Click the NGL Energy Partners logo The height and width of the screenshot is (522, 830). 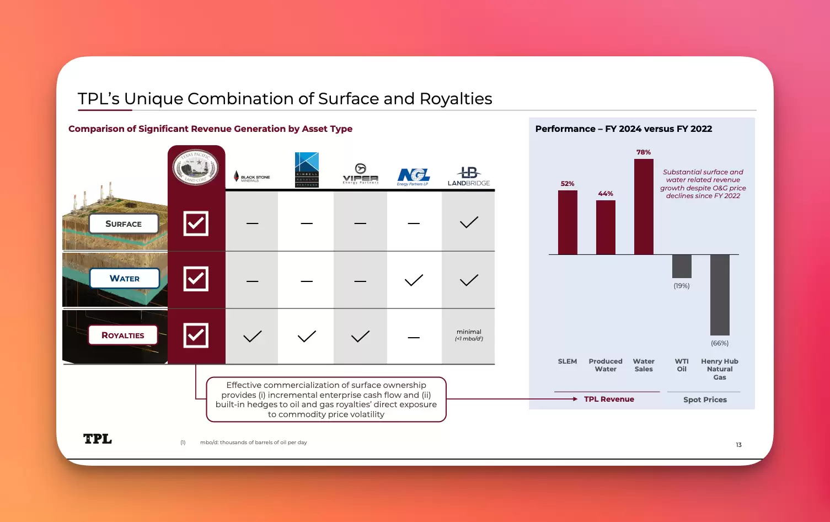point(414,177)
